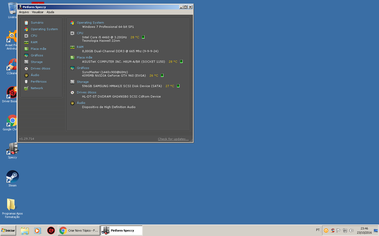Open the Driver Booster taskbar icon
Screen dimensions: 379x236
[x=51, y=230]
